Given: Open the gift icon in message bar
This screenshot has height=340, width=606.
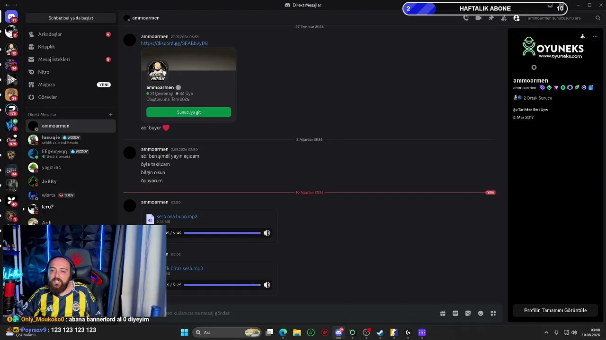Looking at the screenshot, I should (443, 313).
